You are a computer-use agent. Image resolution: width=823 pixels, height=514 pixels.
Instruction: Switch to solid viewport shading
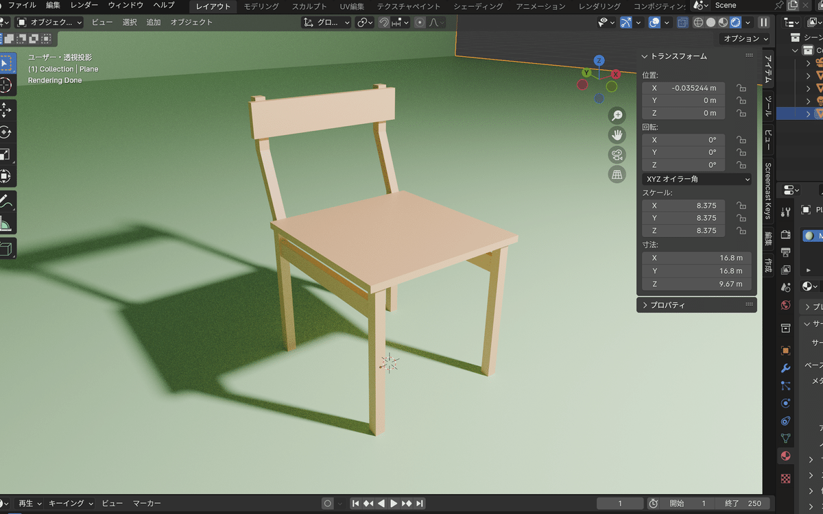click(x=711, y=23)
